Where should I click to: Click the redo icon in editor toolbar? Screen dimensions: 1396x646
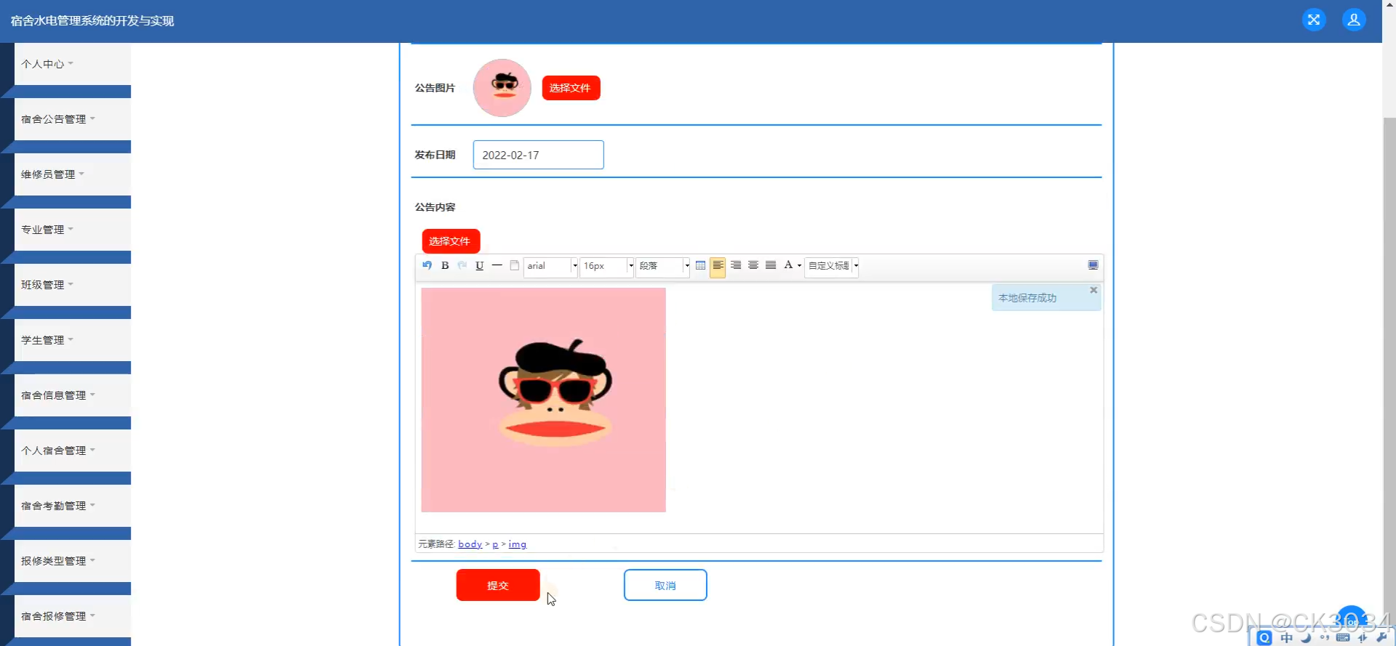coord(462,266)
